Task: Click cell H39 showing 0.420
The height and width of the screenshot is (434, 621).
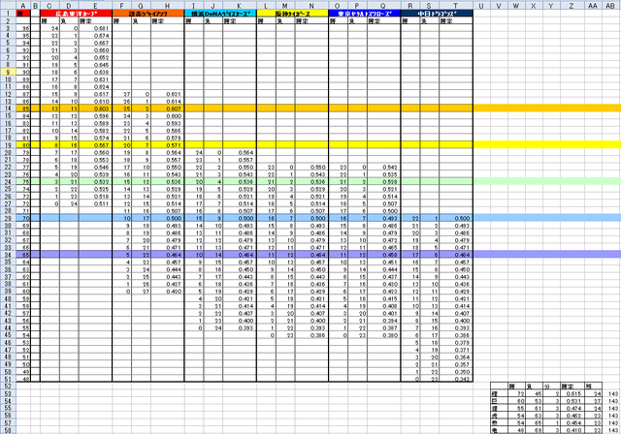Action: [x=167, y=292]
